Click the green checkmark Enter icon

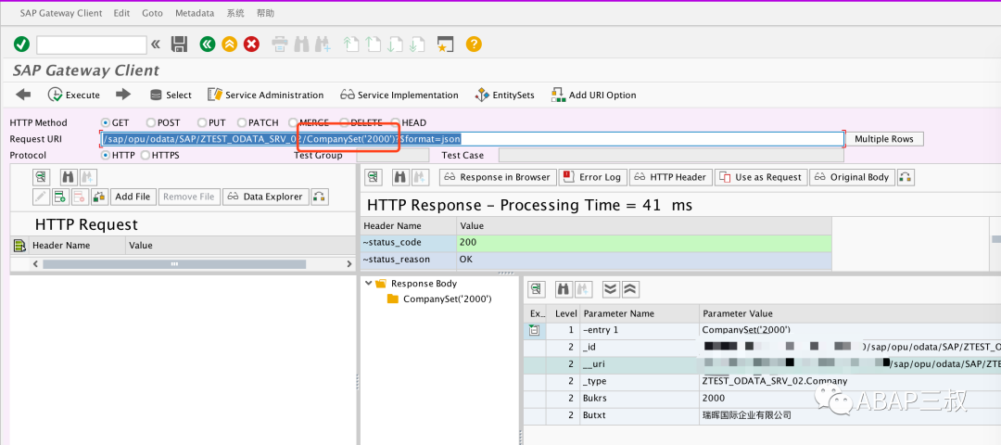coord(21,44)
